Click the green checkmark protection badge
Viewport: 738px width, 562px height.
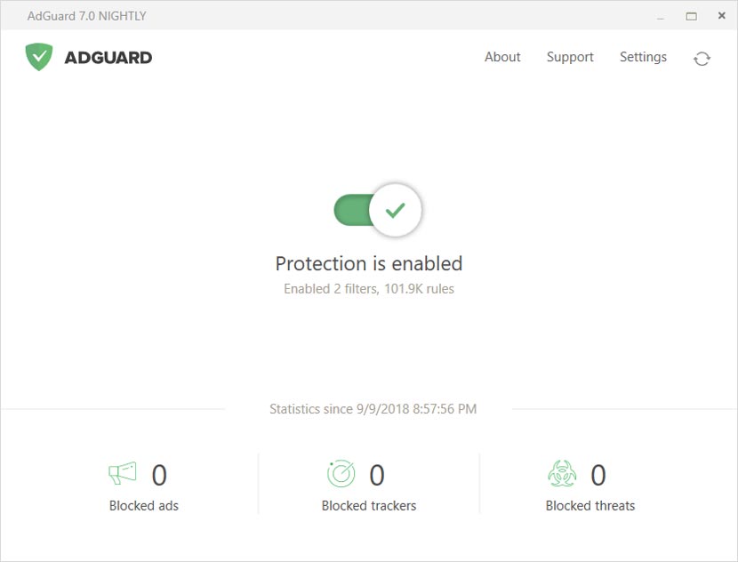[396, 210]
